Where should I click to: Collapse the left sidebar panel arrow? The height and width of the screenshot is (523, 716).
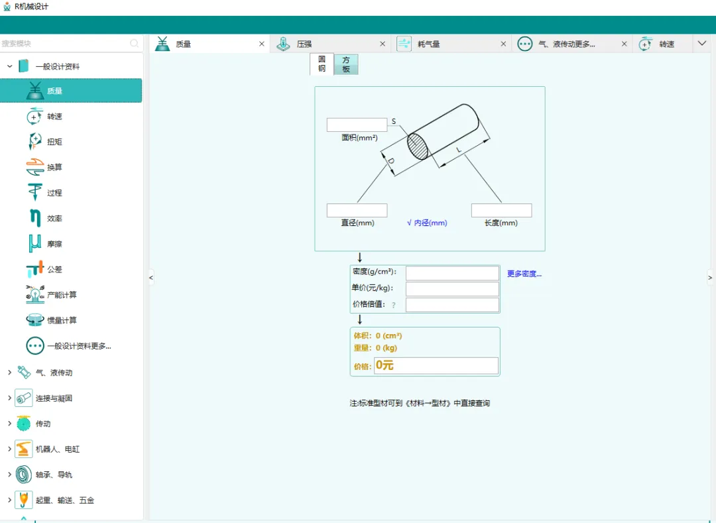click(150, 278)
